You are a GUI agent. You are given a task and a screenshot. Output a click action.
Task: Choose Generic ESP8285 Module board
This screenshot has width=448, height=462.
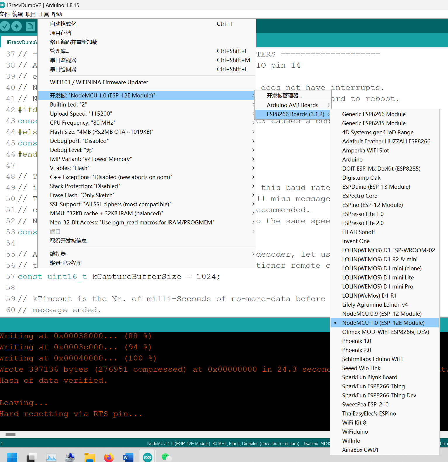(385, 123)
